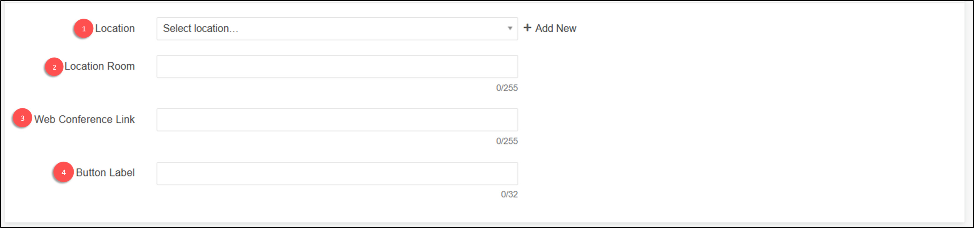Focus the Button Label input box
974x228 pixels.
337,174
